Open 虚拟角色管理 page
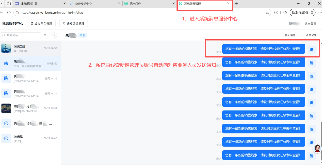The image size is (322, 166). click(41, 24)
